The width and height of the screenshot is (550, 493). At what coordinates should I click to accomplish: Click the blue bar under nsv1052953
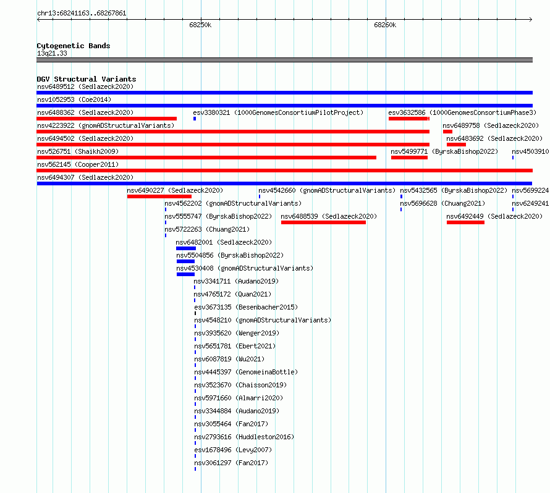(x=284, y=106)
